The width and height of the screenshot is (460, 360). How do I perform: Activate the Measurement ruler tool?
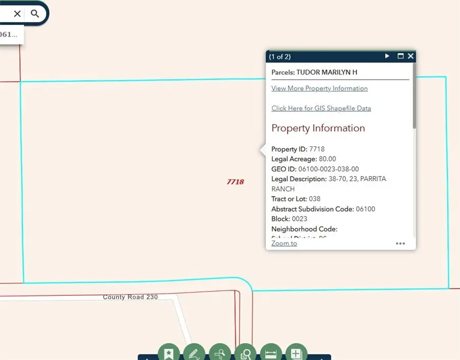[x=271, y=353]
